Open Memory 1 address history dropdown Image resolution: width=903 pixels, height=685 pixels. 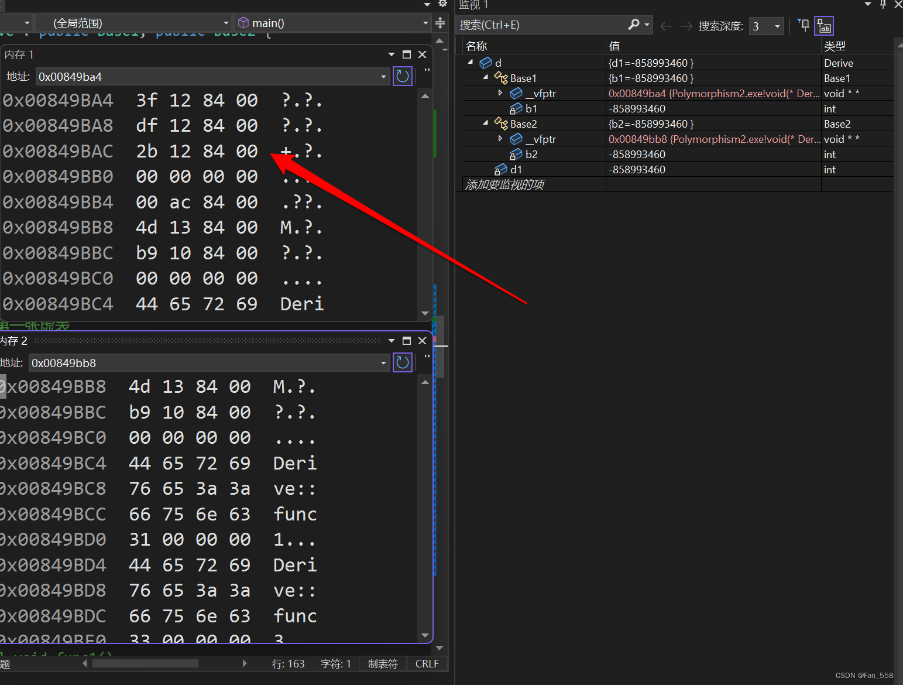pyautogui.click(x=383, y=77)
